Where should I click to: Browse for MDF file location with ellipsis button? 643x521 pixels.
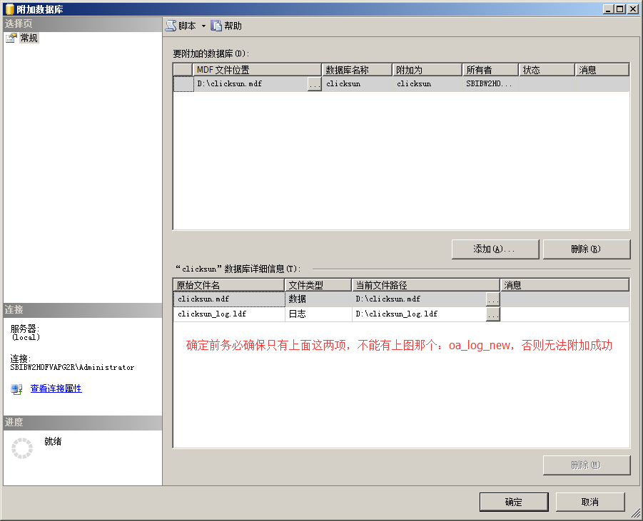point(314,84)
